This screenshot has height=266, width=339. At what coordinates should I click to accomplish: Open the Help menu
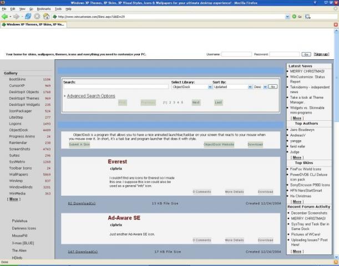point(69,9)
